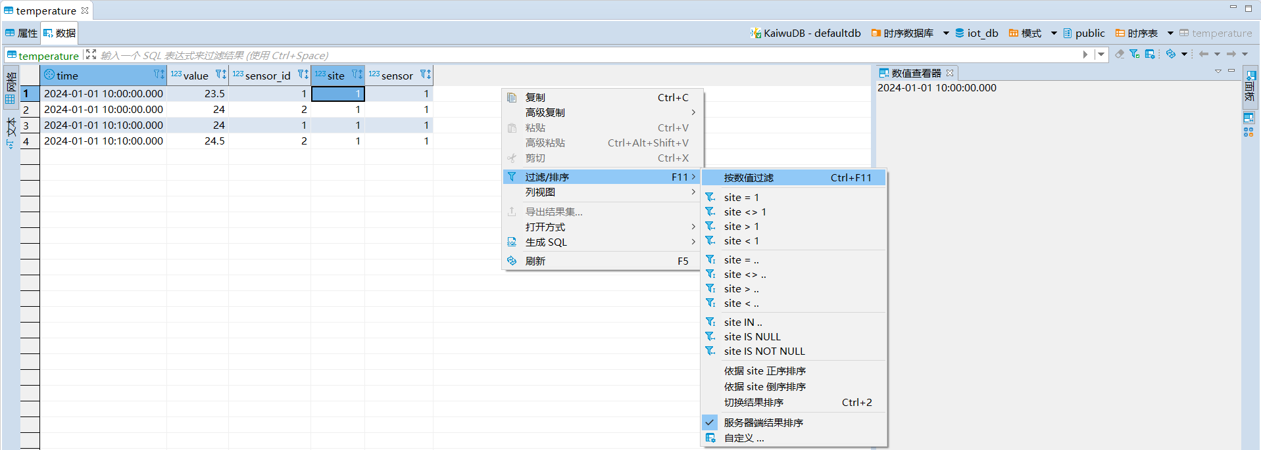
Task: Choose 依据 site 正序排序 from submenu
Action: pyautogui.click(x=764, y=371)
